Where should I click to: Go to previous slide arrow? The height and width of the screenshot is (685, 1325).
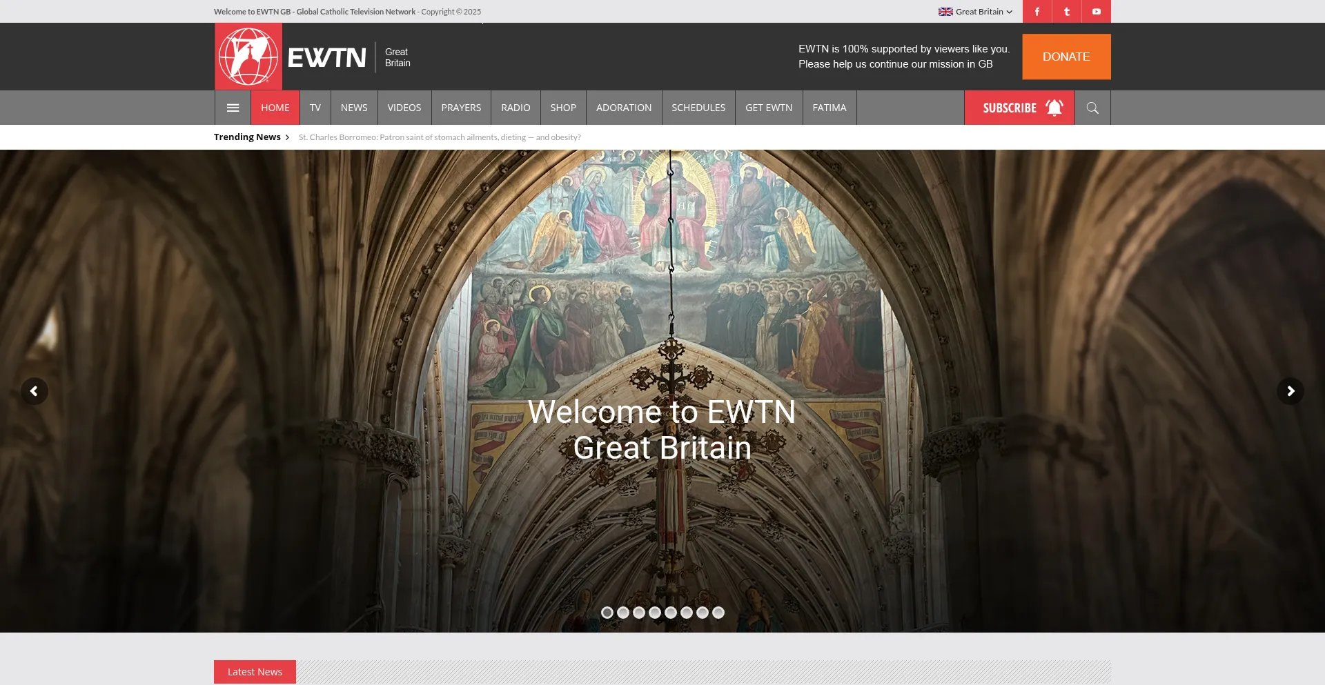(x=34, y=391)
